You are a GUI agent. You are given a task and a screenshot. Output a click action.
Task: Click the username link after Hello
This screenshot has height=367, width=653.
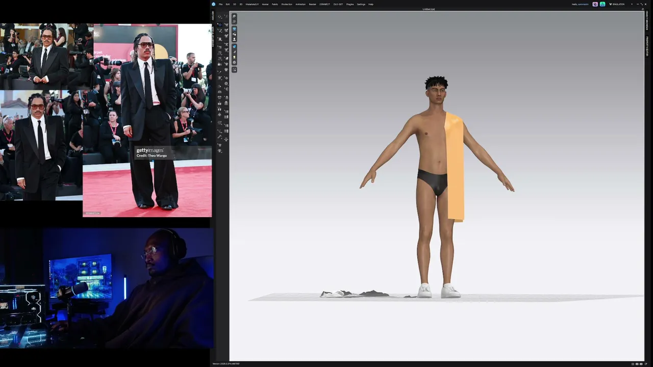583,4
